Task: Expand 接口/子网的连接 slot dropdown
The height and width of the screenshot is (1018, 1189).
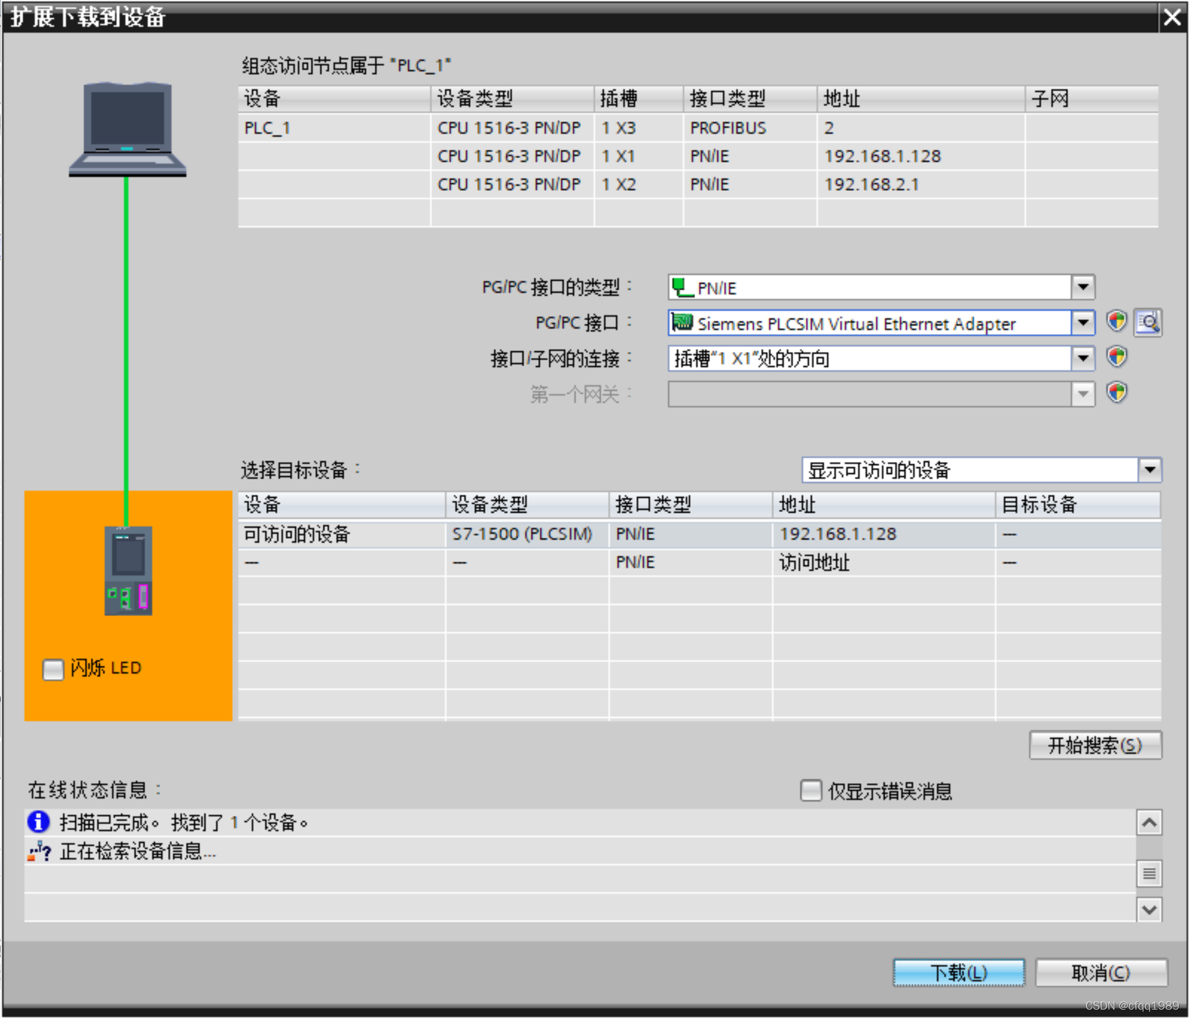Action: pos(1083,359)
